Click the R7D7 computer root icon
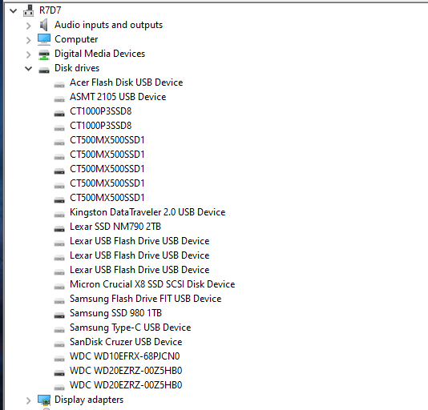The image size is (428, 410). 28,10
